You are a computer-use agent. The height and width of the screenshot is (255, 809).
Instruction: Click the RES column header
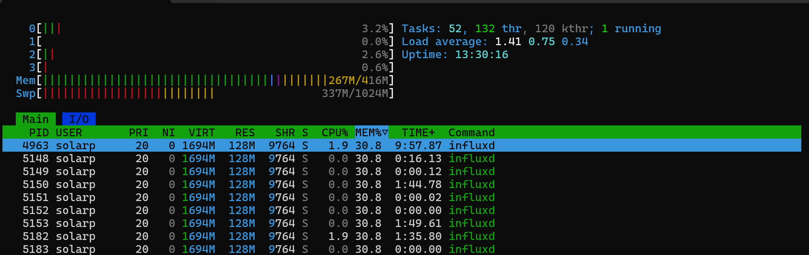pos(245,132)
